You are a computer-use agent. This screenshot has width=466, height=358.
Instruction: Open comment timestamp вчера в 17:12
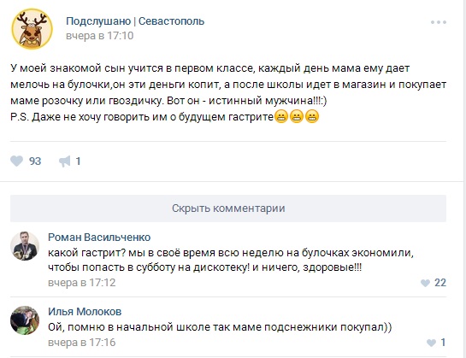pyautogui.click(x=82, y=283)
